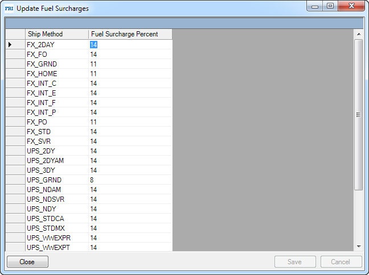Click the scrollbar up arrow
Viewport: 369px width, 275px height.
pos(358,34)
